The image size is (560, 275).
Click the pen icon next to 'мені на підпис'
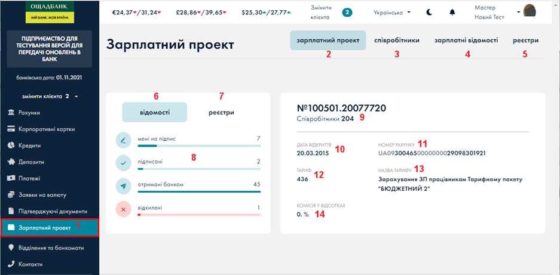[124, 141]
